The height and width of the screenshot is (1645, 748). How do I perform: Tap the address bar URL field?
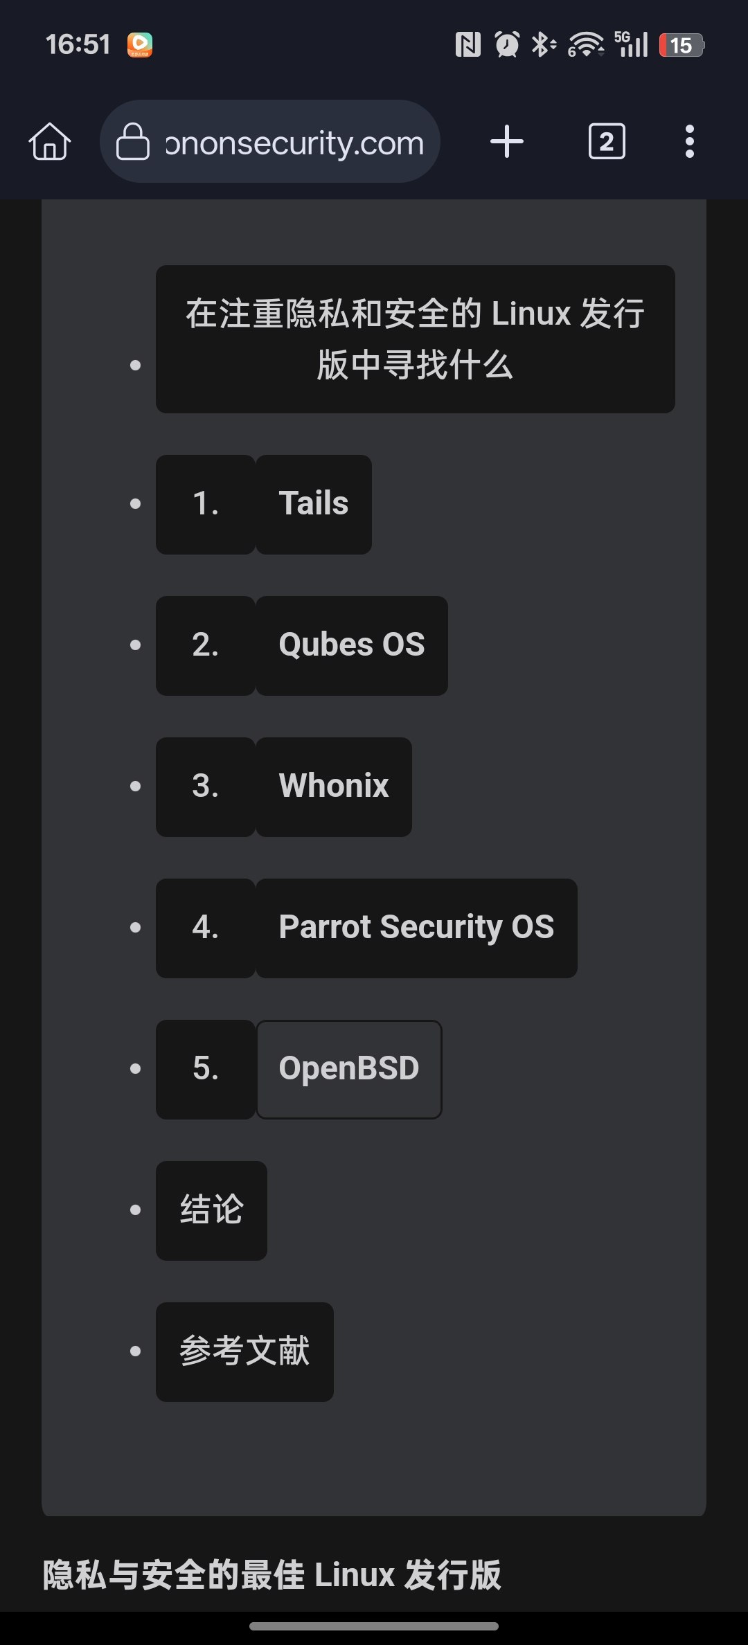coord(294,143)
